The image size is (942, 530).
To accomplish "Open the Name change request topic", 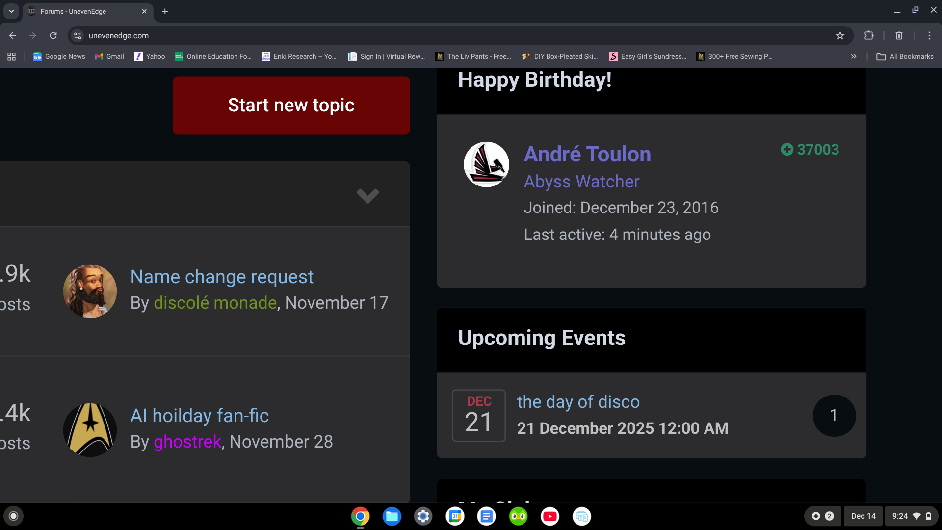I will pos(222,277).
